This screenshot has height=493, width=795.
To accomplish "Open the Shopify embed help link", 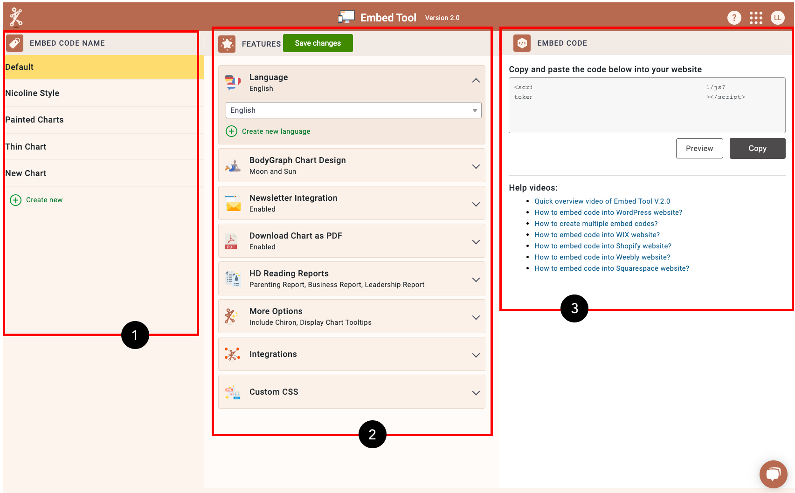I will click(x=602, y=246).
